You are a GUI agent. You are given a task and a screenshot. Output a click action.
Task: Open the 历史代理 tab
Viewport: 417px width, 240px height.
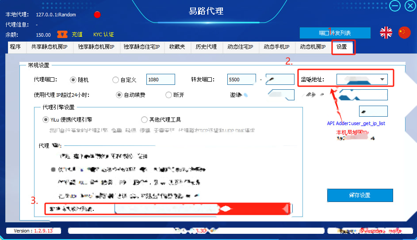coord(206,47)
